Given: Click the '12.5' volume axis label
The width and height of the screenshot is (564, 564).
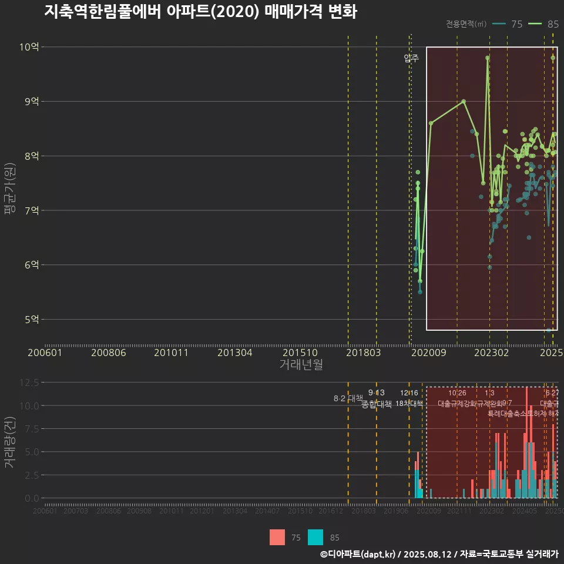Looking at the screenshot, I should pos(29,382).
